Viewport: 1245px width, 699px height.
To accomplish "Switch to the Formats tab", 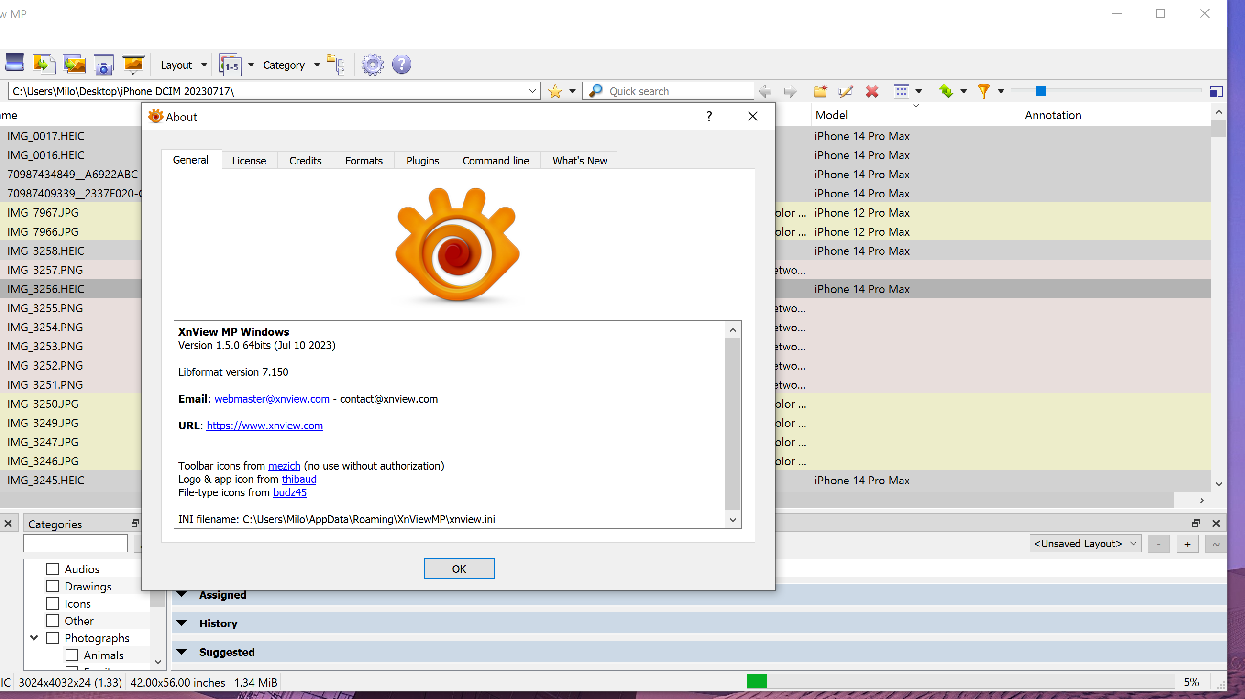I will (364, 161).
